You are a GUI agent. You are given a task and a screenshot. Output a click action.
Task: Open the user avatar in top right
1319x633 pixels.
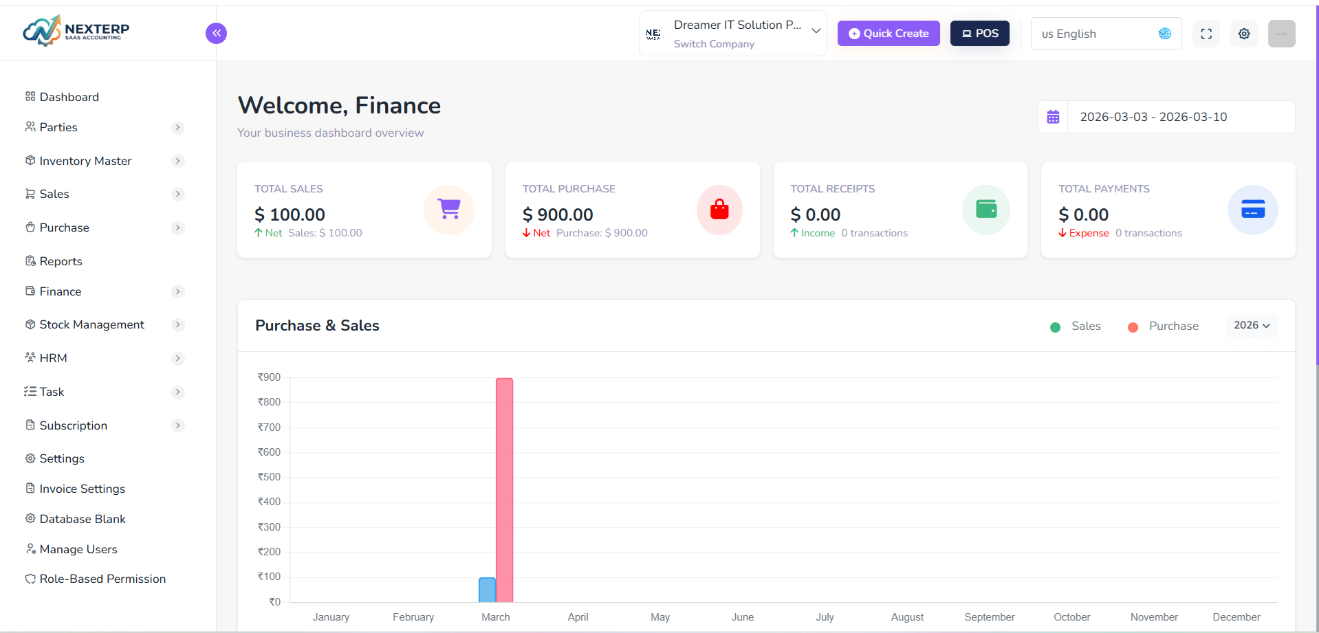click(1281, 34)
